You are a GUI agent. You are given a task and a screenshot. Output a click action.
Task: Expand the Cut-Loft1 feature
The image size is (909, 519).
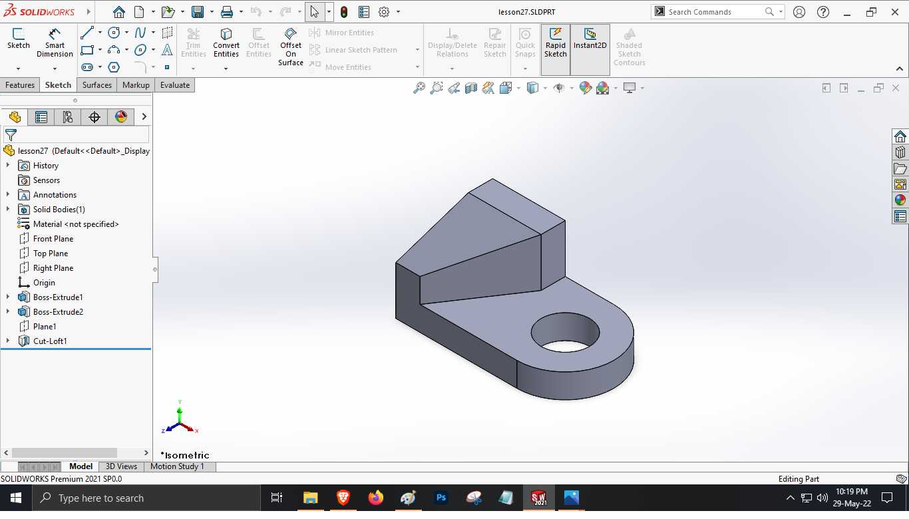click(x=8, y=341)
